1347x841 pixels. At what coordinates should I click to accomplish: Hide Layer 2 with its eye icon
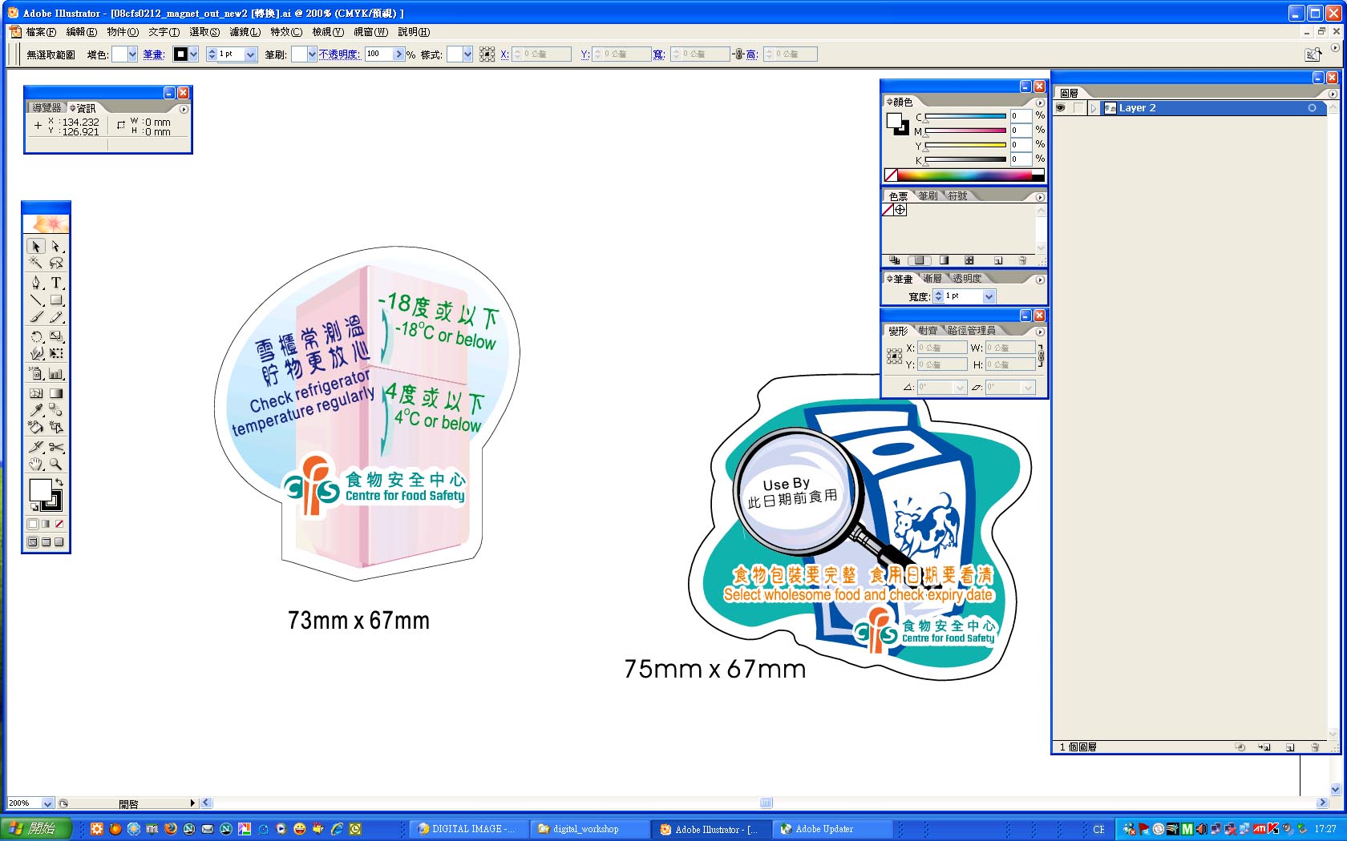[x=1061, y=107]
